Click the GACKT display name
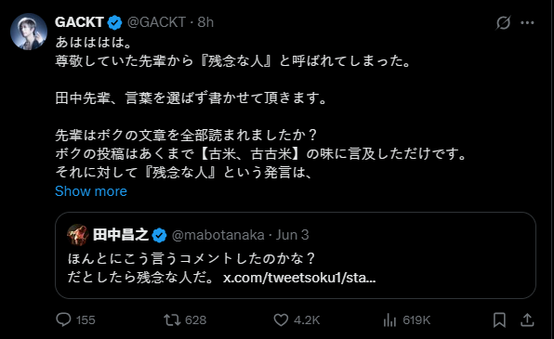Image resolution: width=554 pixels, height=339 pixels. pyautogui.click(x=79, y=22)
